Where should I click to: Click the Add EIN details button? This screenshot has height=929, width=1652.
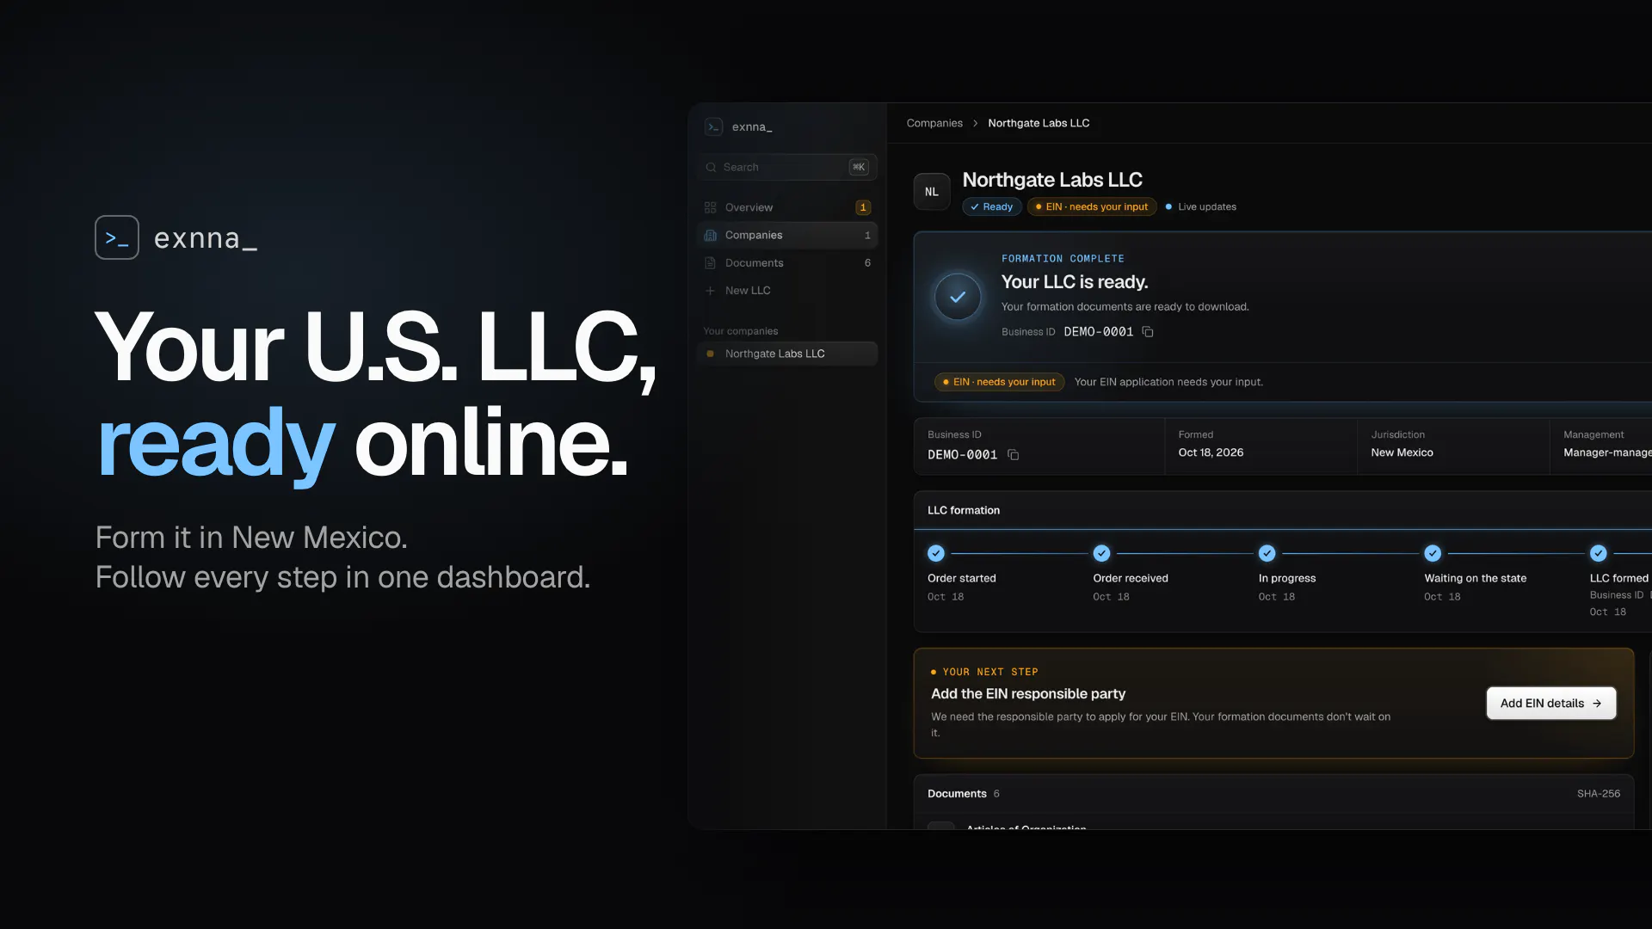(1550, 703)
